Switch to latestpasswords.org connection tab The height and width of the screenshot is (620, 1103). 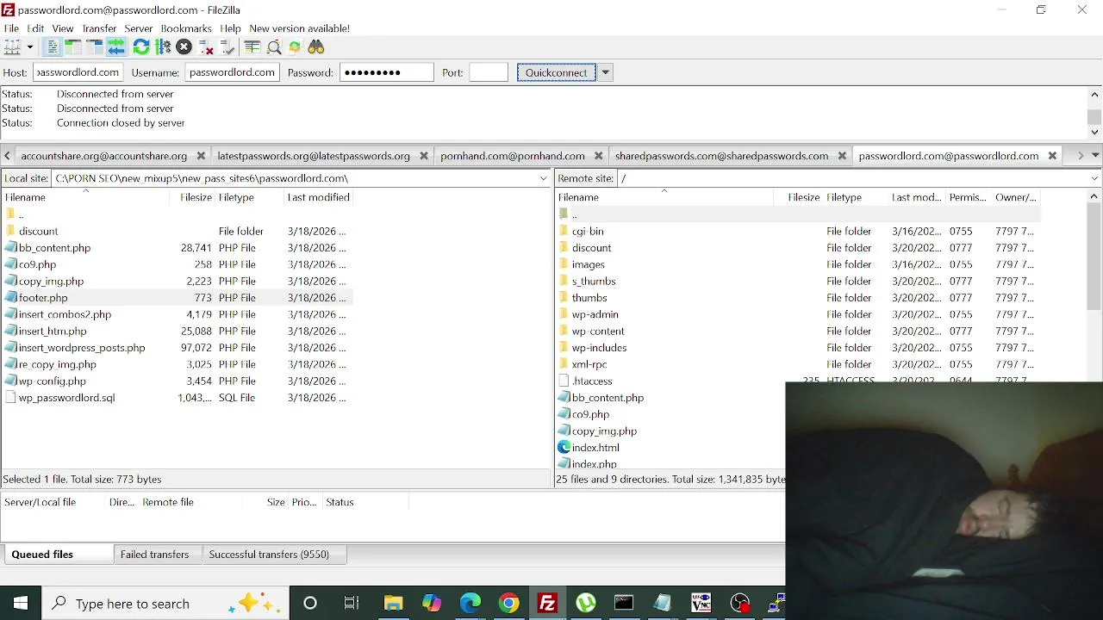click(314, 156)
